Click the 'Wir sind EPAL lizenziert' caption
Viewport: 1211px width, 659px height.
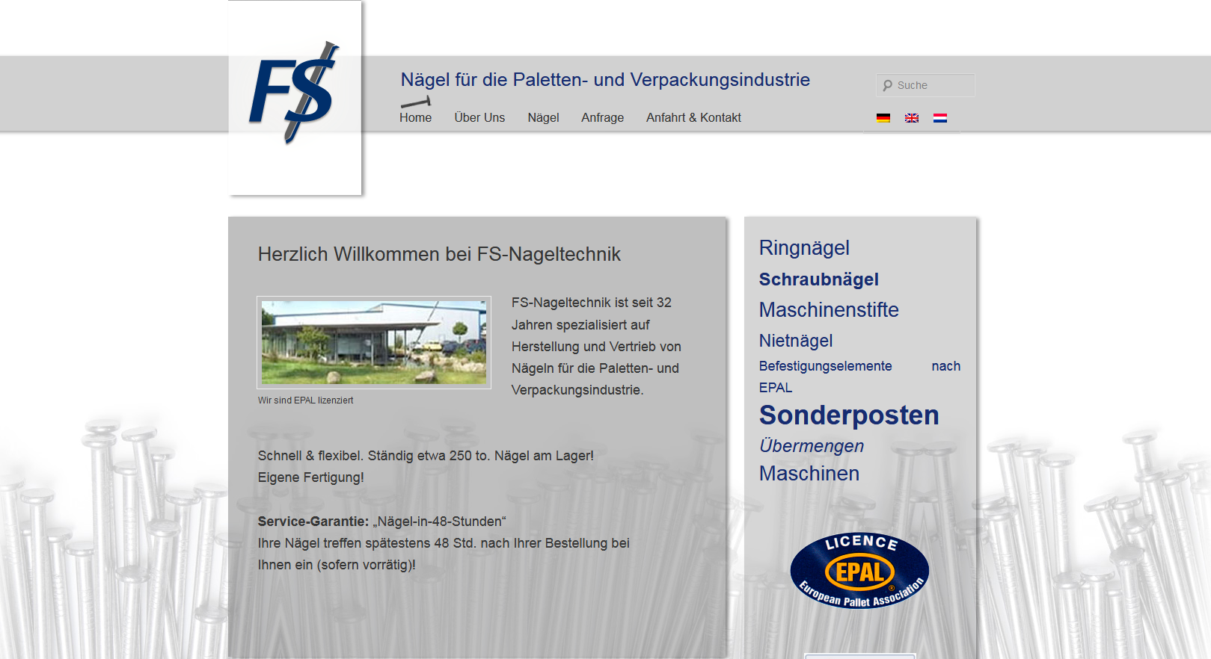[x=305, y=400]
